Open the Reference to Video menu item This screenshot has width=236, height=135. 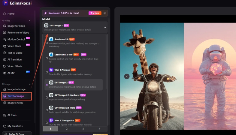coord(16,33)
